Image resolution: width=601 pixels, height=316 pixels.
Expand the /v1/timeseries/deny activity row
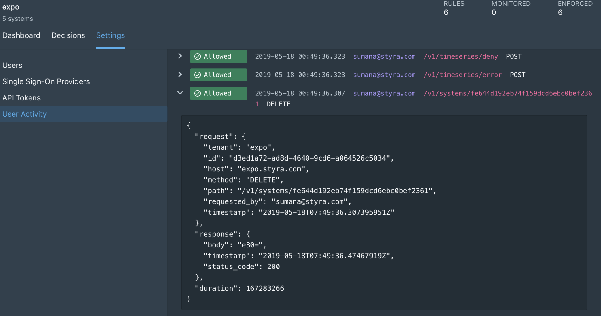coord(180,56)
